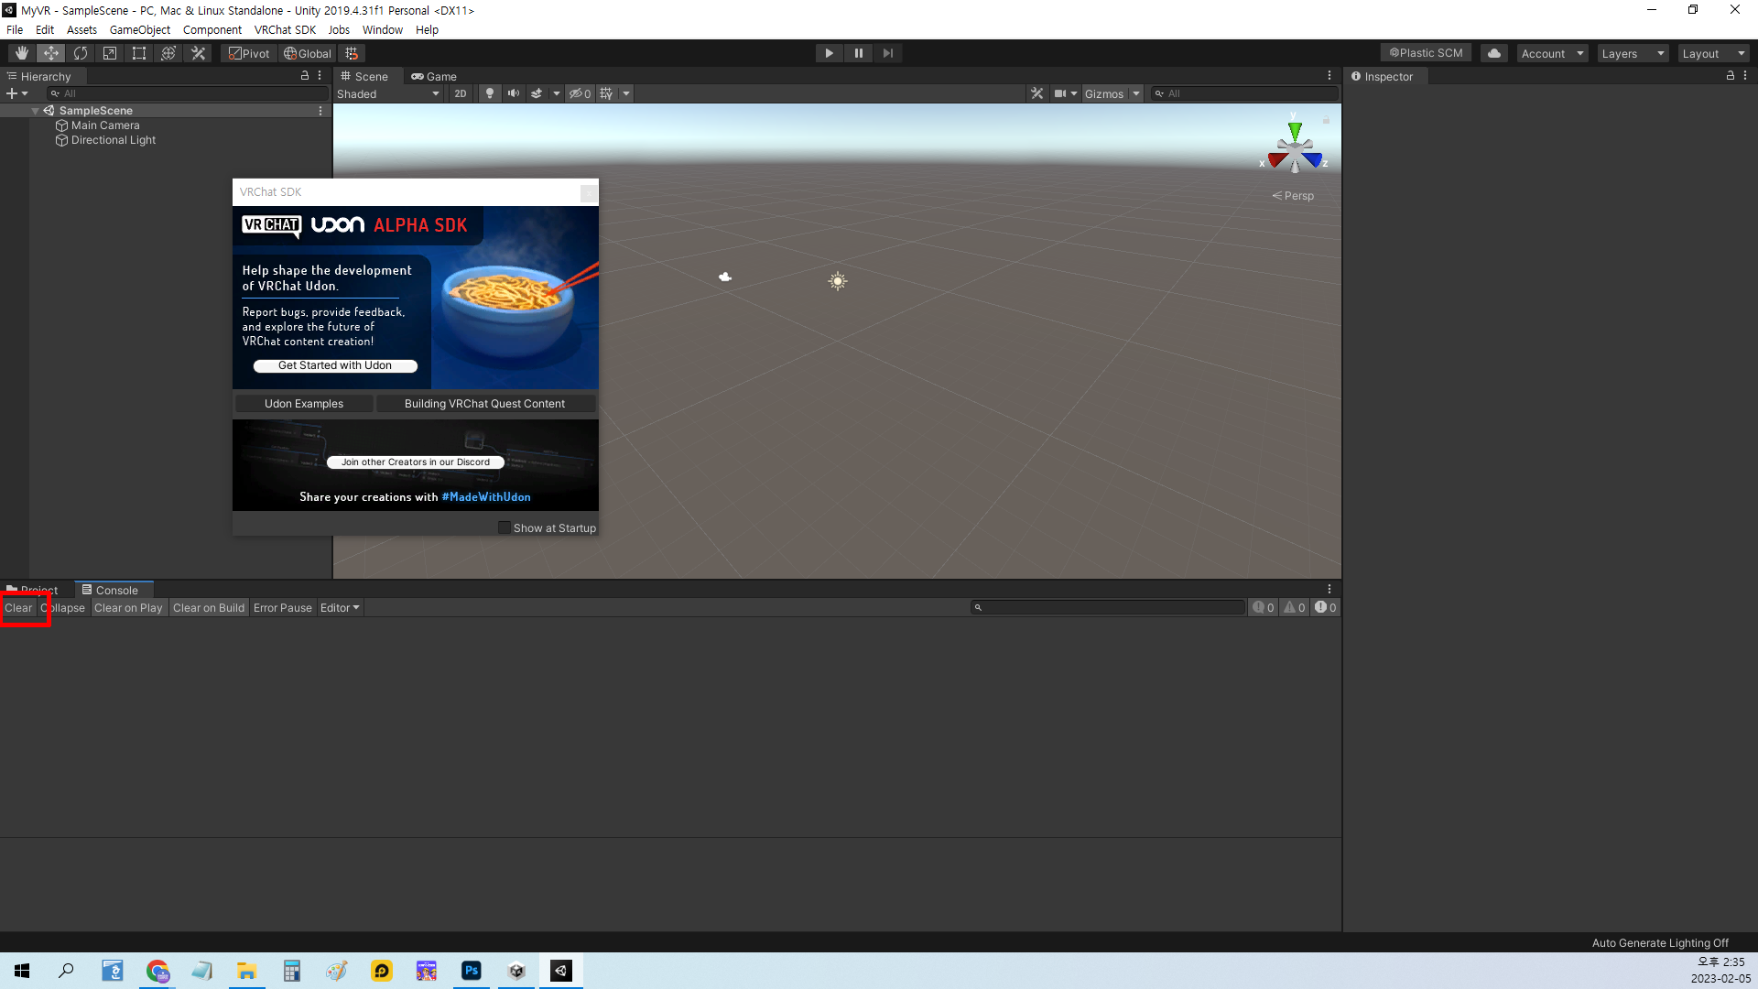Expand the Layers dropdown
Screen dimensions: 1758x989
point(1632,53)
